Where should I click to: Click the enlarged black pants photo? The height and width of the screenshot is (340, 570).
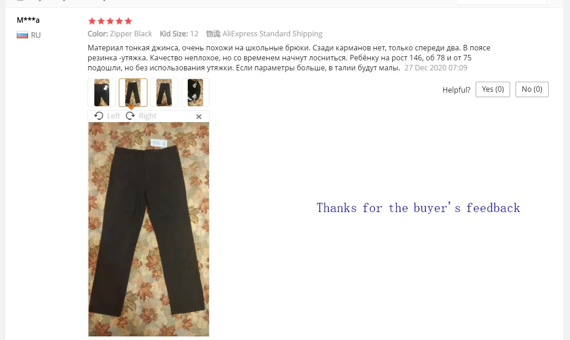[149, 229]
